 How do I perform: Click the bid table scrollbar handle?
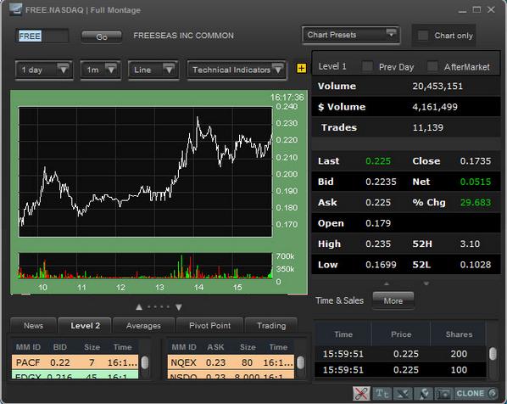[145, 362]
